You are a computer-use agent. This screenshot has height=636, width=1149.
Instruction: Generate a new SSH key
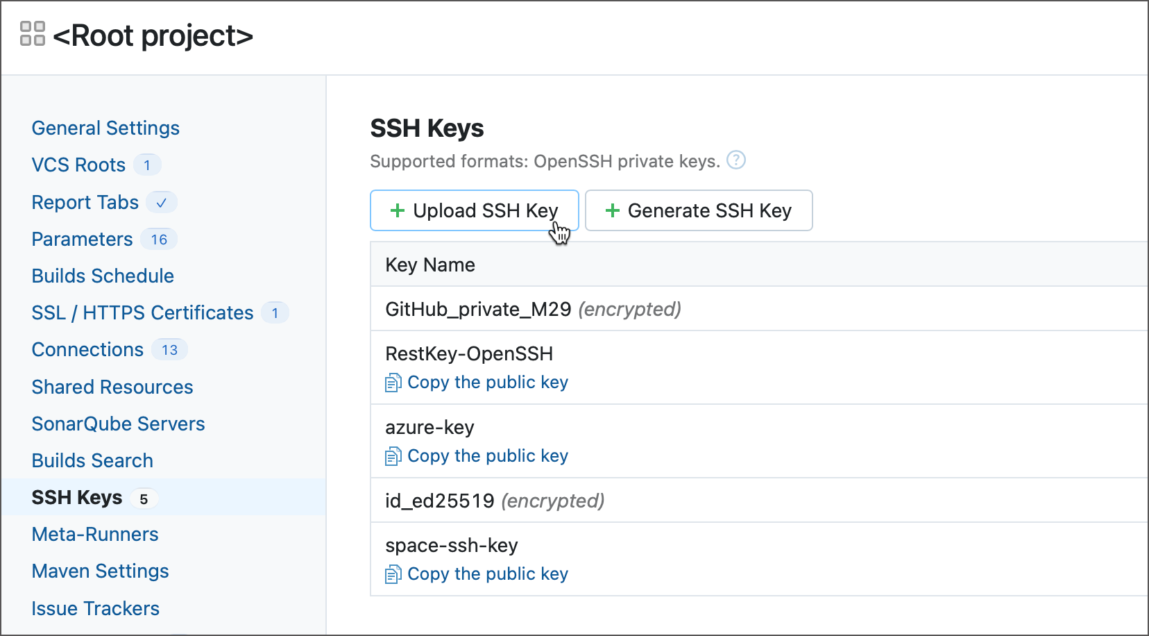tap(699, 210)
